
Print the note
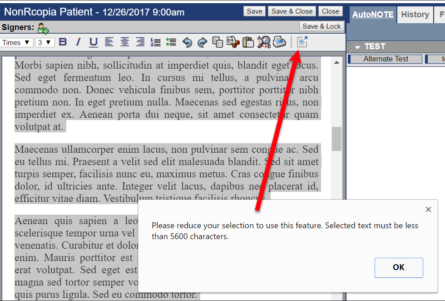coord(280,42)
